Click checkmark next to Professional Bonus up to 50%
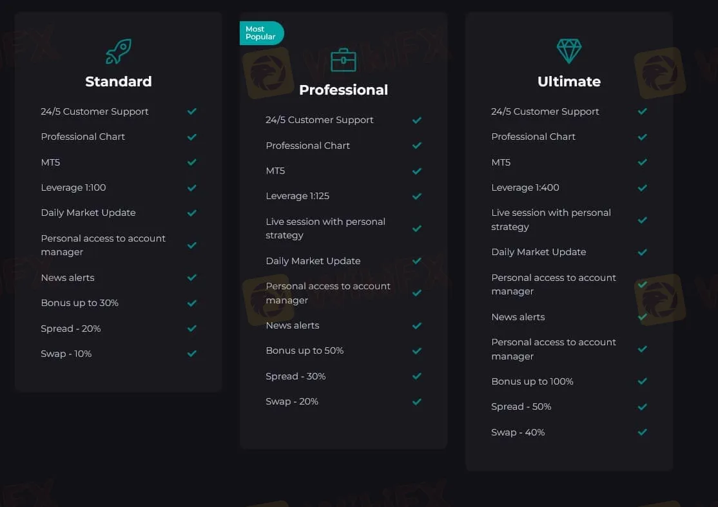718x507 pixels. tap(416, 351)
